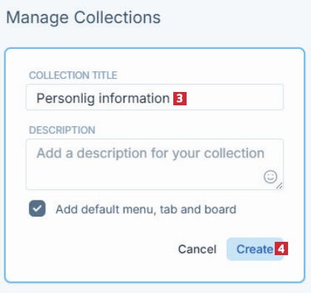The image size is (311, 293).
Task: Click the white checkmark inside the checkbox
Action: 37,208
